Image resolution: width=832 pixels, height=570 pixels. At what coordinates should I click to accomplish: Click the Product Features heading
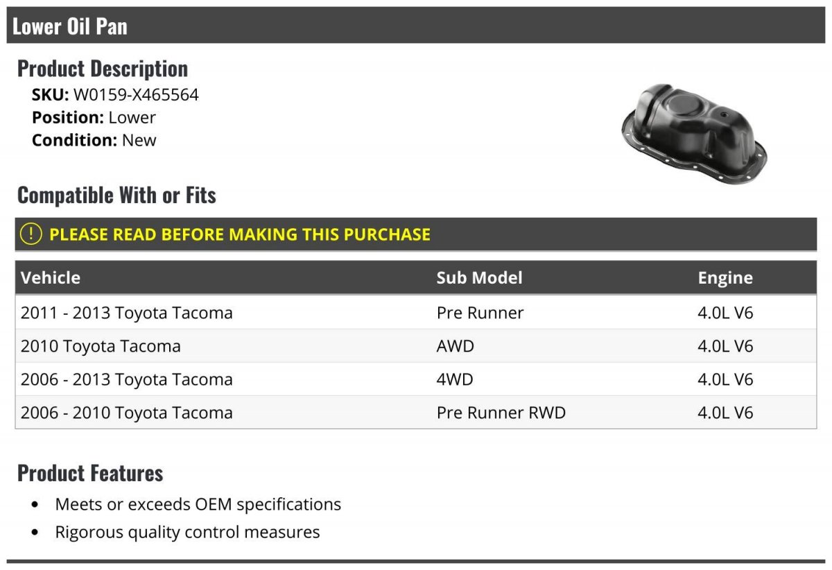pos(90,473)
